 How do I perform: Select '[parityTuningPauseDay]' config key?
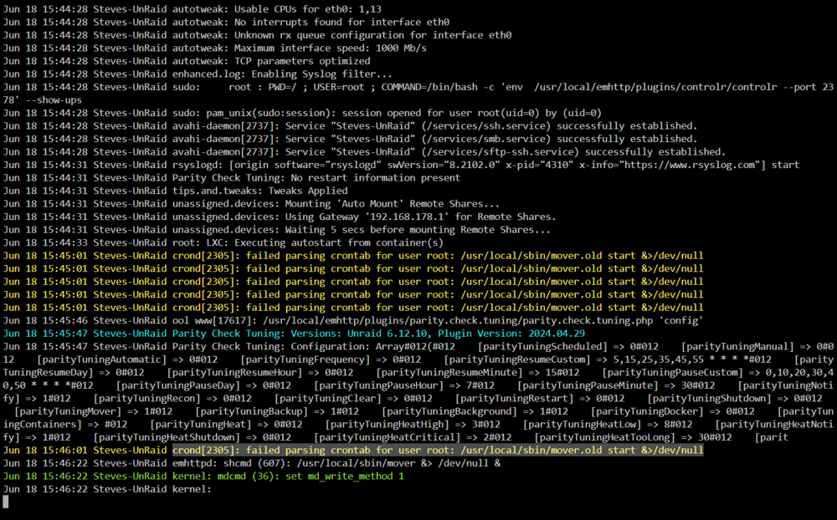point(177,385)
